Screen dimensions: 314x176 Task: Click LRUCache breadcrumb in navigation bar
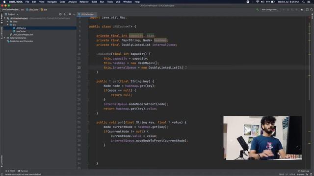coord(32,10)
